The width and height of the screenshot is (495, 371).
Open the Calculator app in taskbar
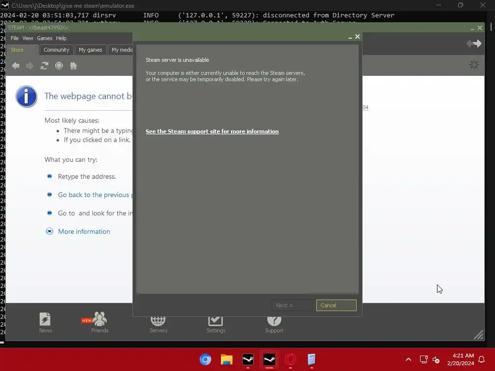pos(311,359)
